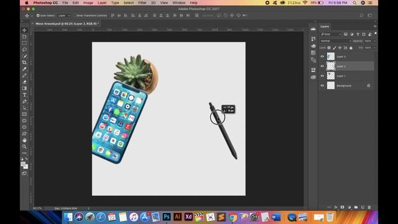Select the Eraser tool

tap(24, 82)
